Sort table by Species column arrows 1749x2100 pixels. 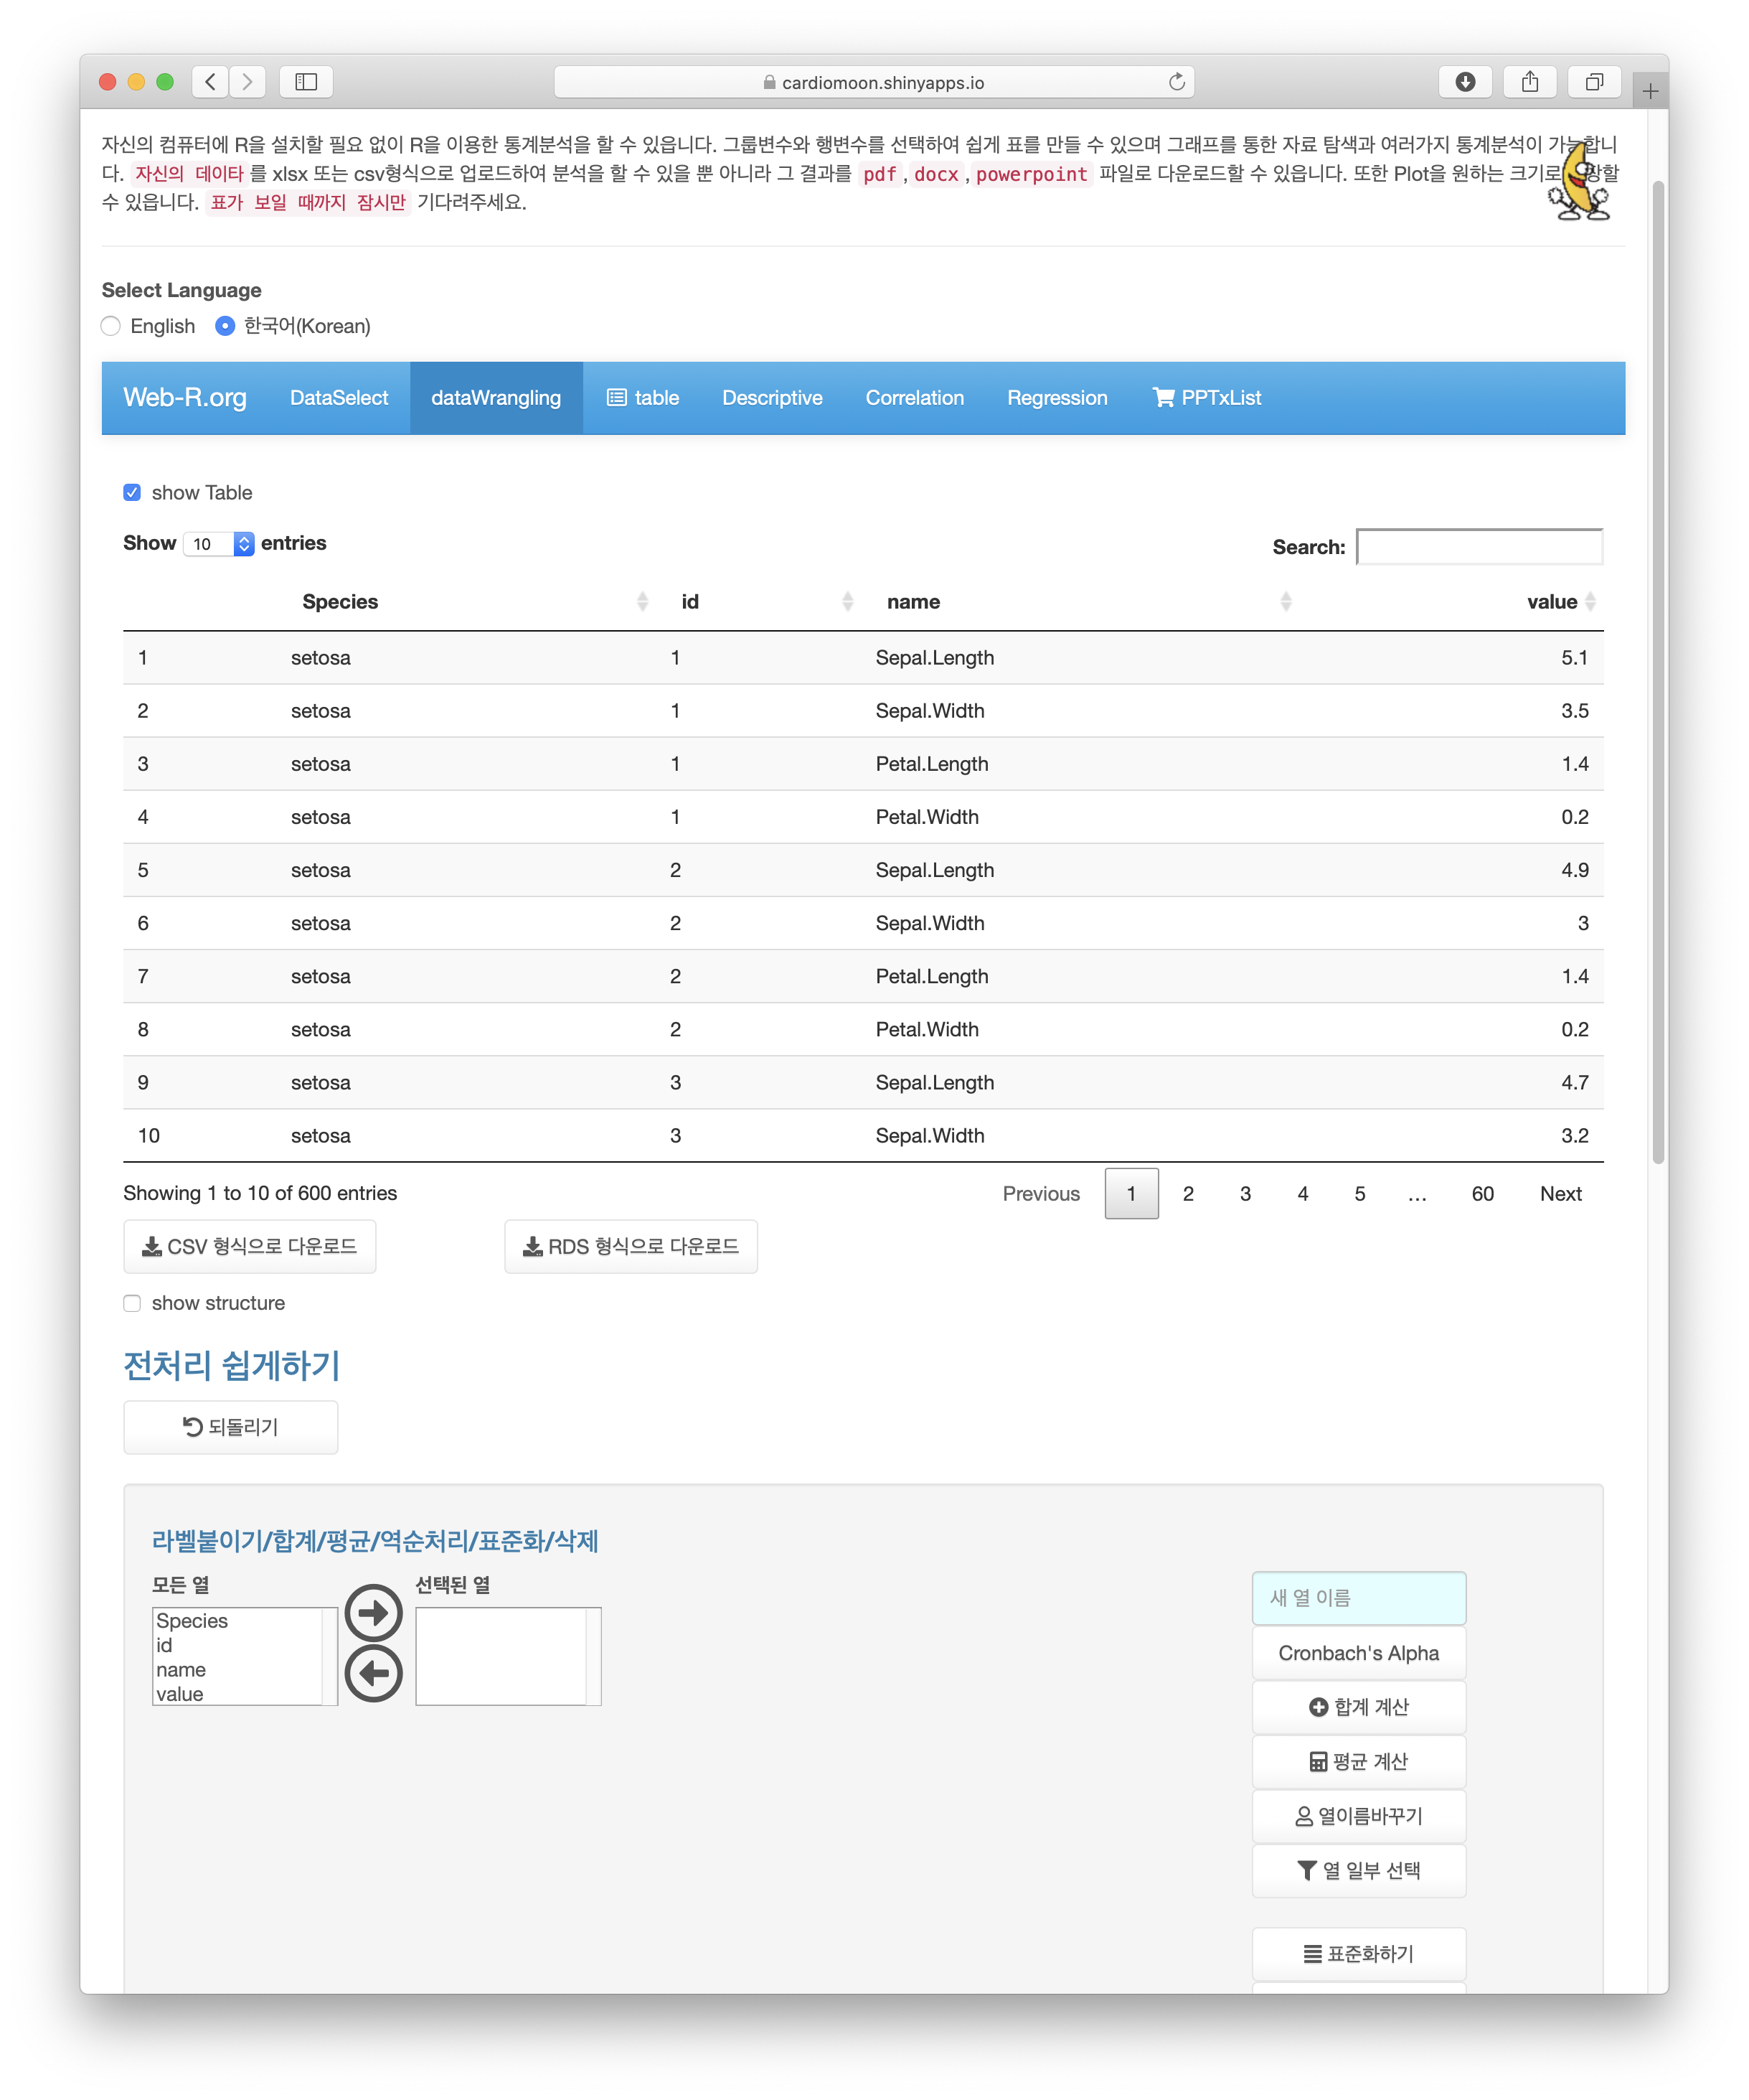tap(641, 602)
